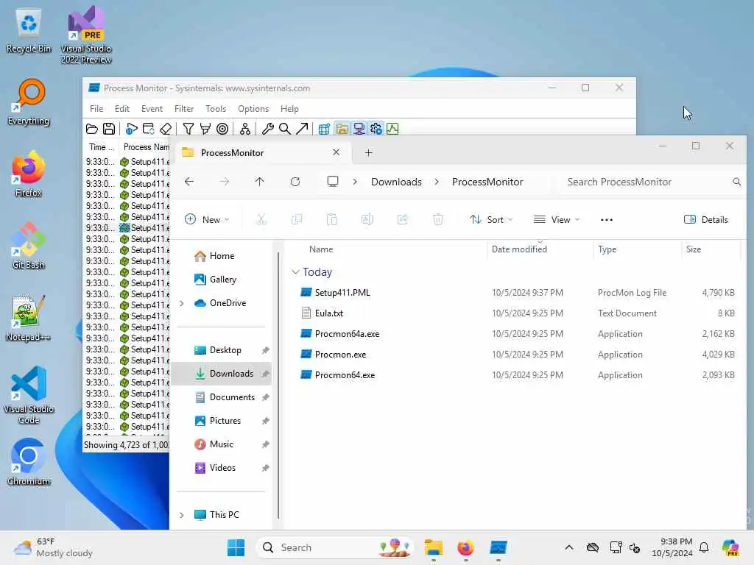The image size is (754, 565).
Task: Toggle Show Registry Activity icon
Action: pyautogui.click(x=324, y=129)
